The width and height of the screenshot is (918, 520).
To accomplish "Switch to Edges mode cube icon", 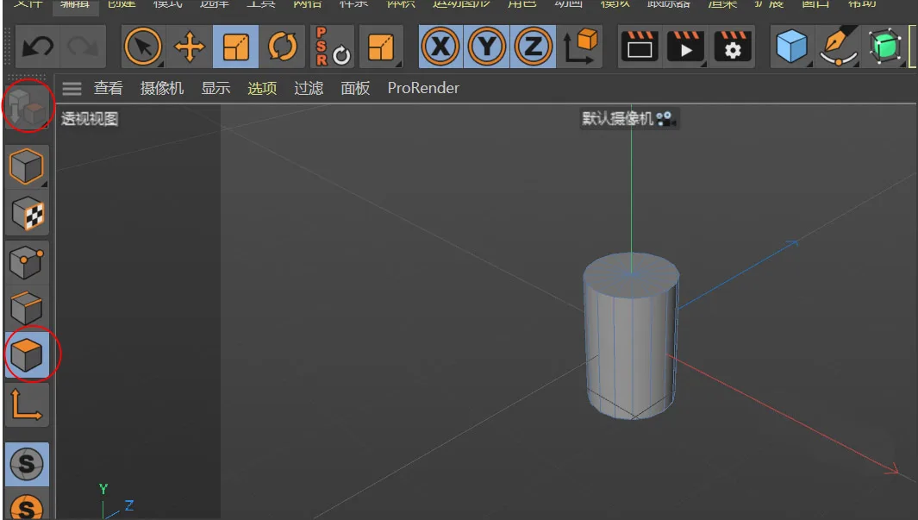I will [x=27, y=308].
